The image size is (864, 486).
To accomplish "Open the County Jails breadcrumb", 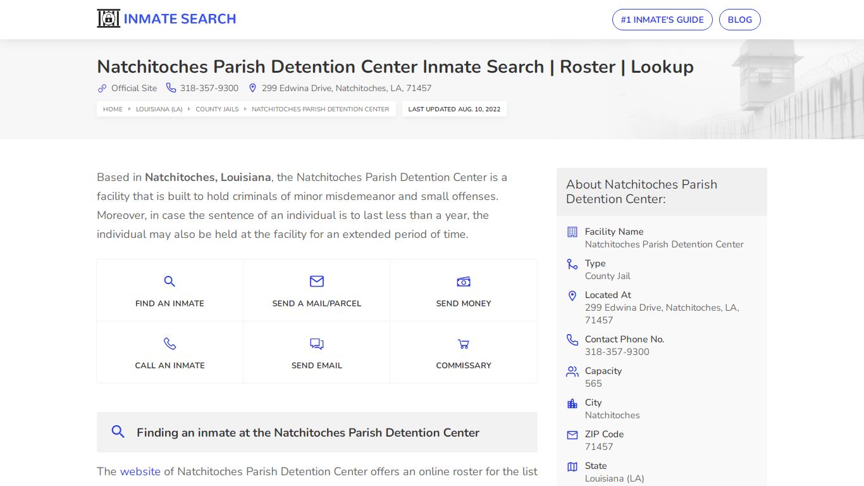I will (217, 109).
